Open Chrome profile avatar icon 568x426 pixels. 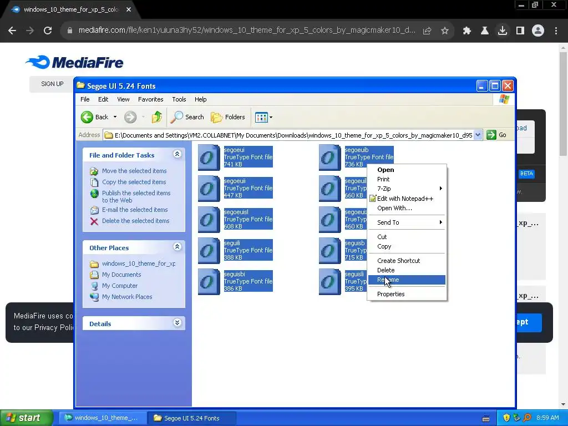click(x=538, y=31)
